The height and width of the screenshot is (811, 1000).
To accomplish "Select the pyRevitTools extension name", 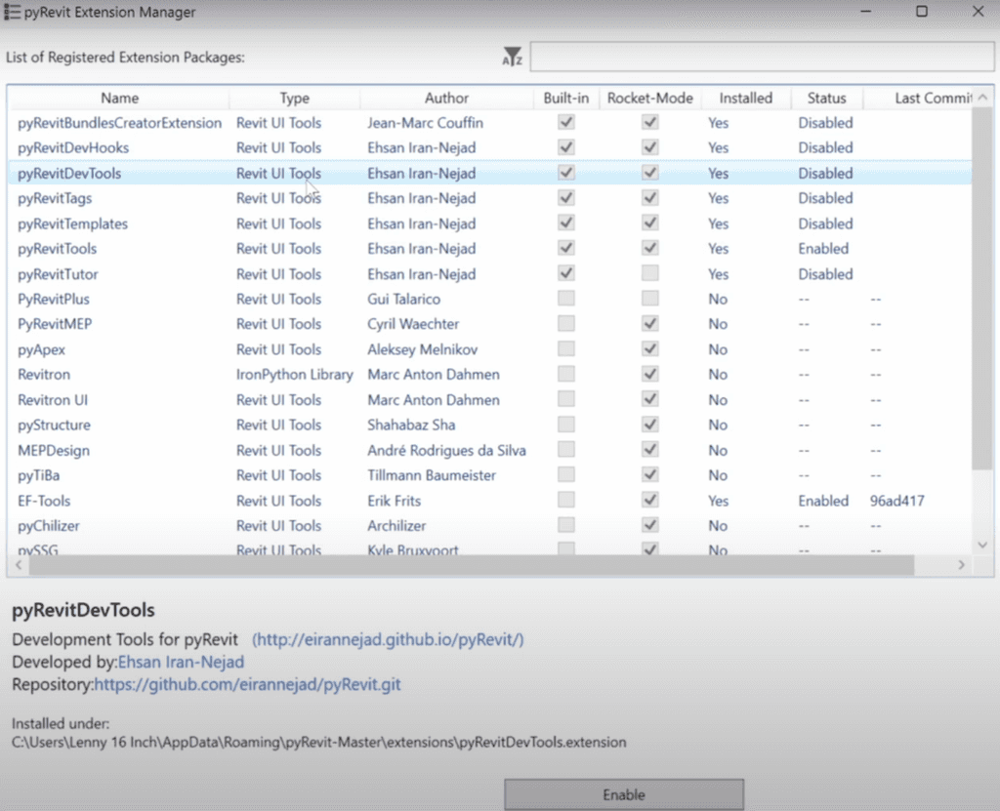I will click(x=58, y=249).
